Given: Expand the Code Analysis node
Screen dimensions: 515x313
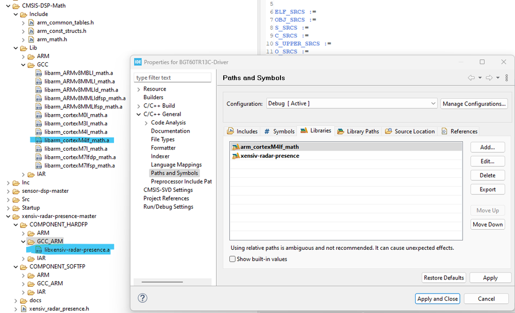Looking at the screenshot, I should pyautogui.click(x=146, y=123).
